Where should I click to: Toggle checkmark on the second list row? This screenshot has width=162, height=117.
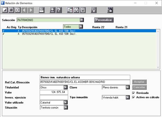3,34
